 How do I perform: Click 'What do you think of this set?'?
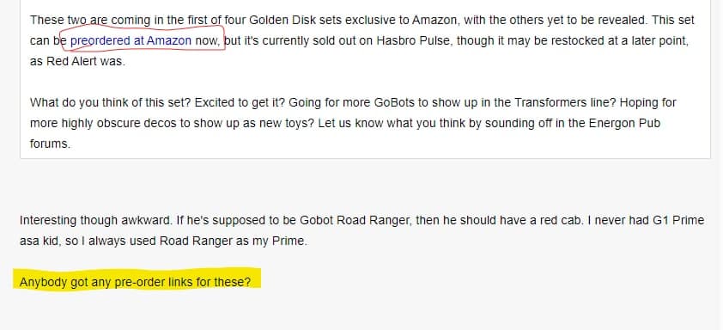[x=111, y=102]
